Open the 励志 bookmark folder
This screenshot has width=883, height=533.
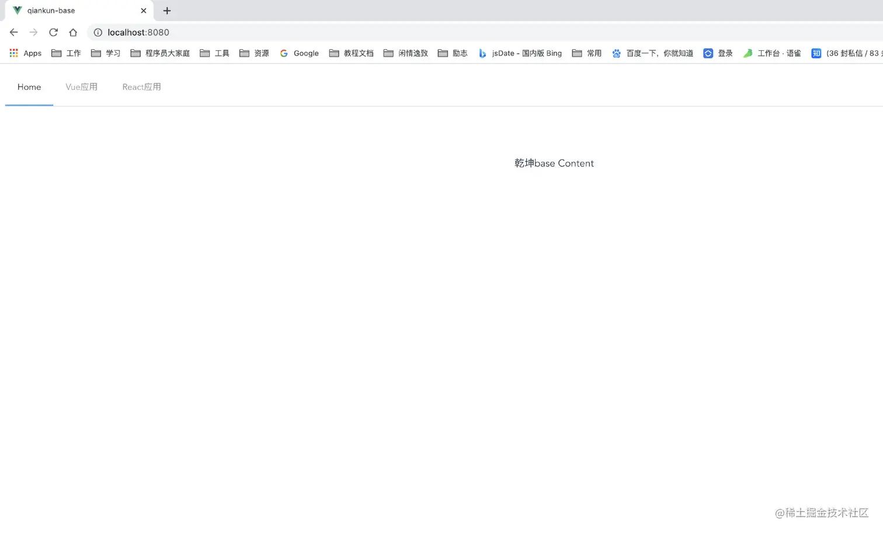(453, 53)
